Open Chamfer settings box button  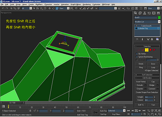tap(145, 89)
